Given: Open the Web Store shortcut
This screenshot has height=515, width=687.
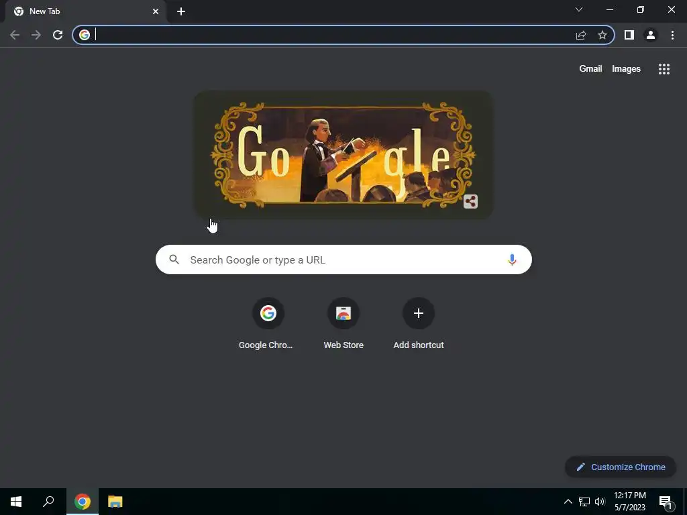Looking at the screenshot, I should click(x=343, y=324).
